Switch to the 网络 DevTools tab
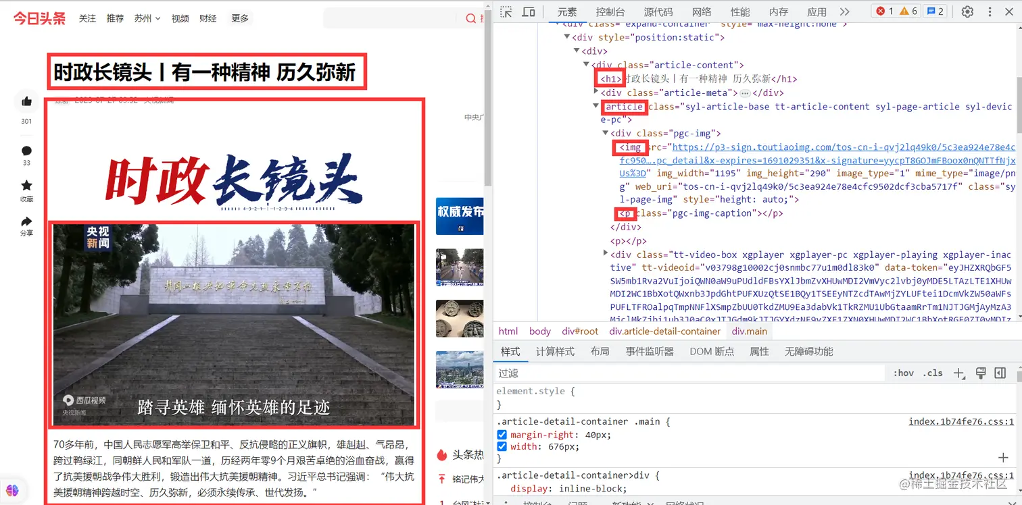 tap(702, 11)
